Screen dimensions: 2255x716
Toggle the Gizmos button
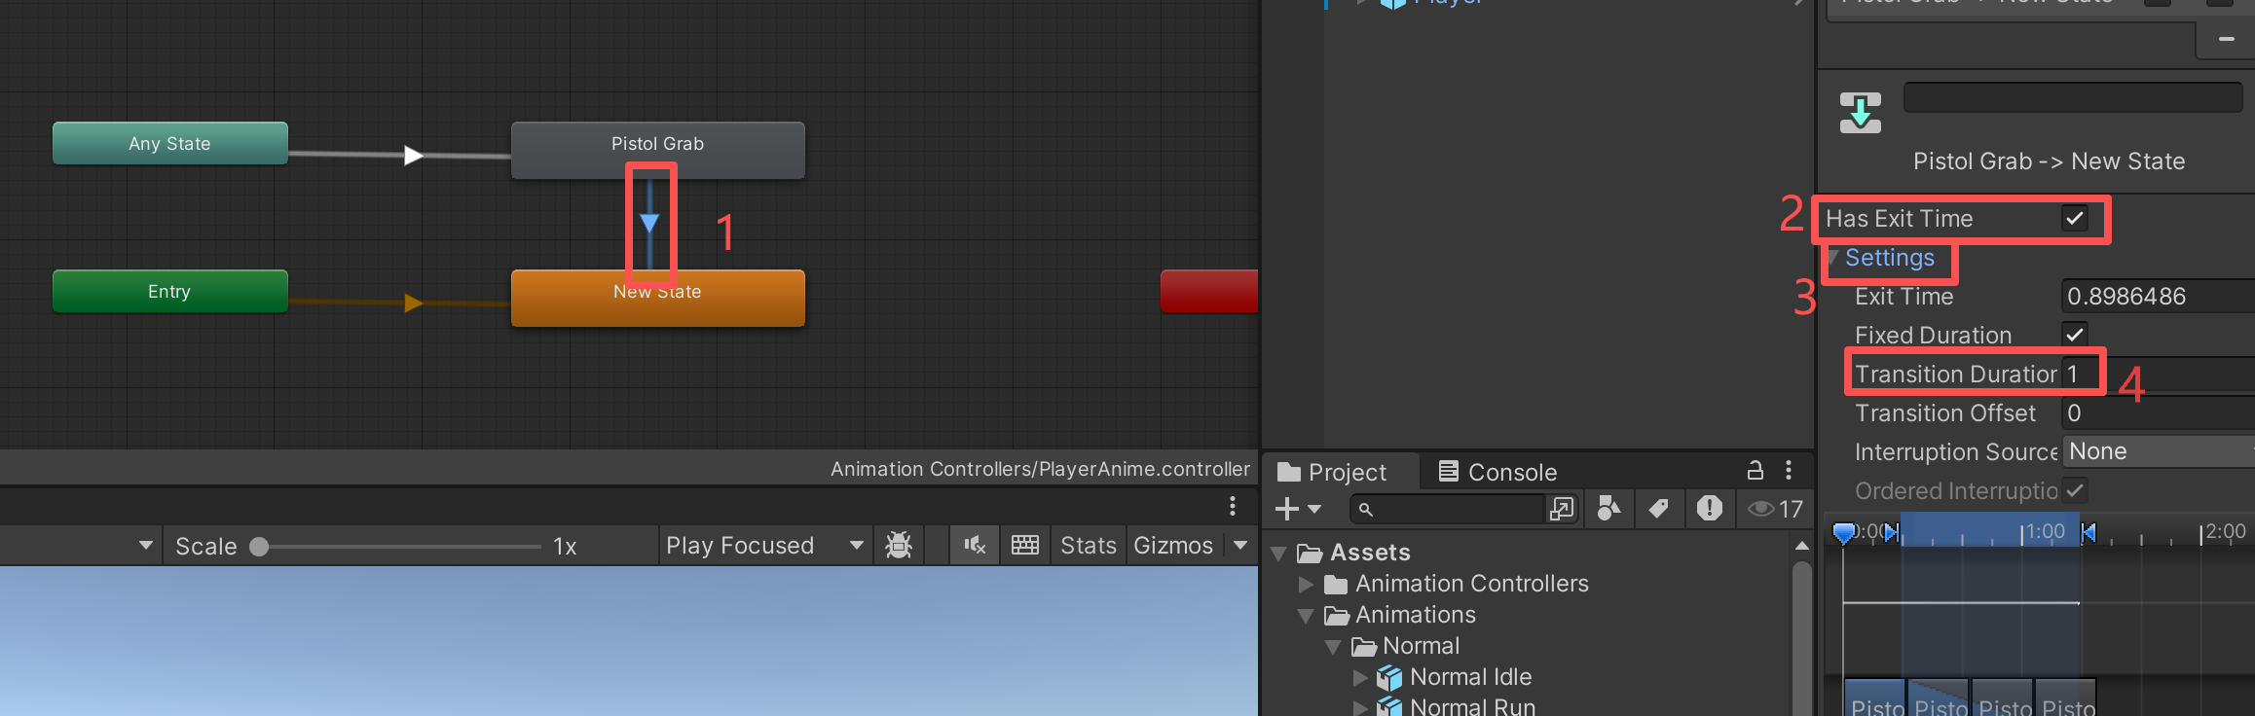1173,546
